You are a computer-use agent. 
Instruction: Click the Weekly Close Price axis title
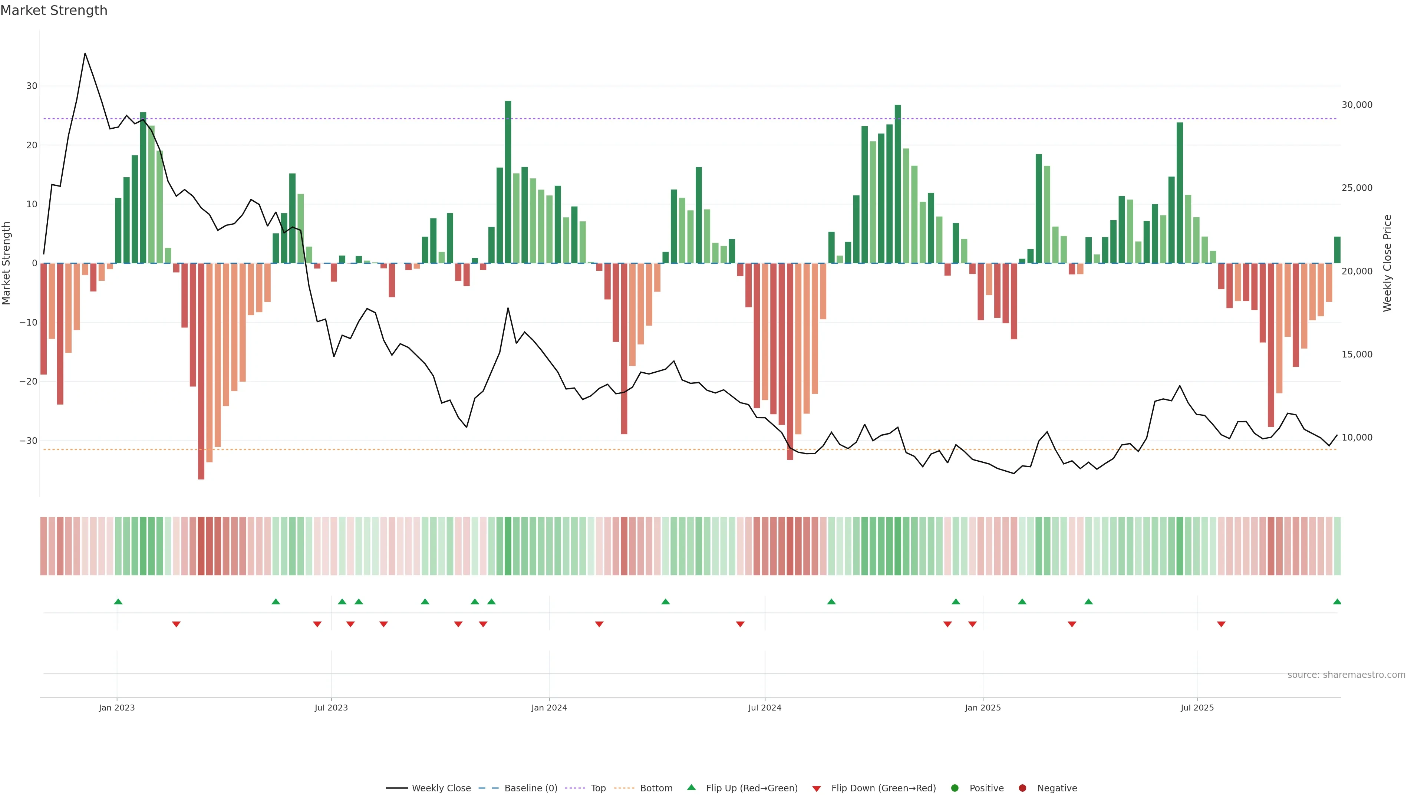1387,263
